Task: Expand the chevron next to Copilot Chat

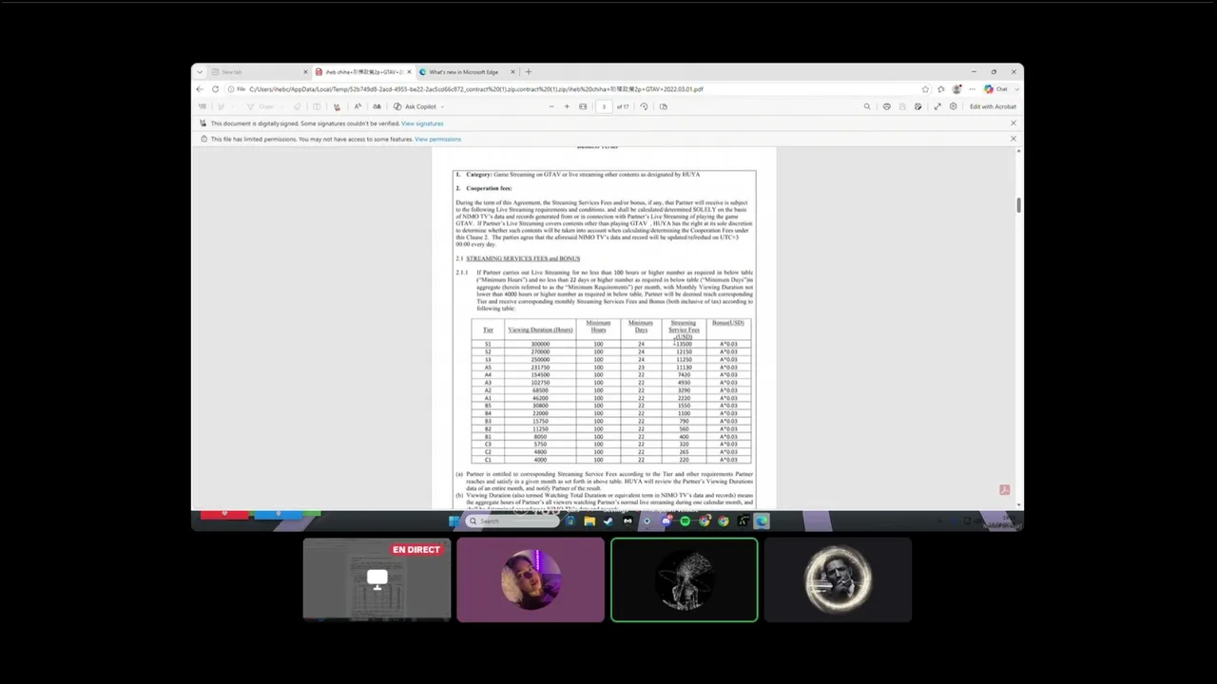Action: 1015,89
